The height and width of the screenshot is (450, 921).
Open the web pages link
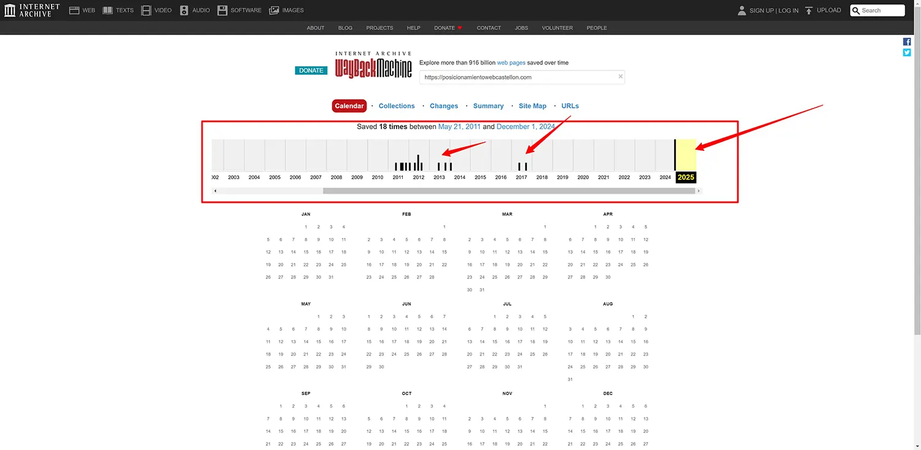click(511, 62)
